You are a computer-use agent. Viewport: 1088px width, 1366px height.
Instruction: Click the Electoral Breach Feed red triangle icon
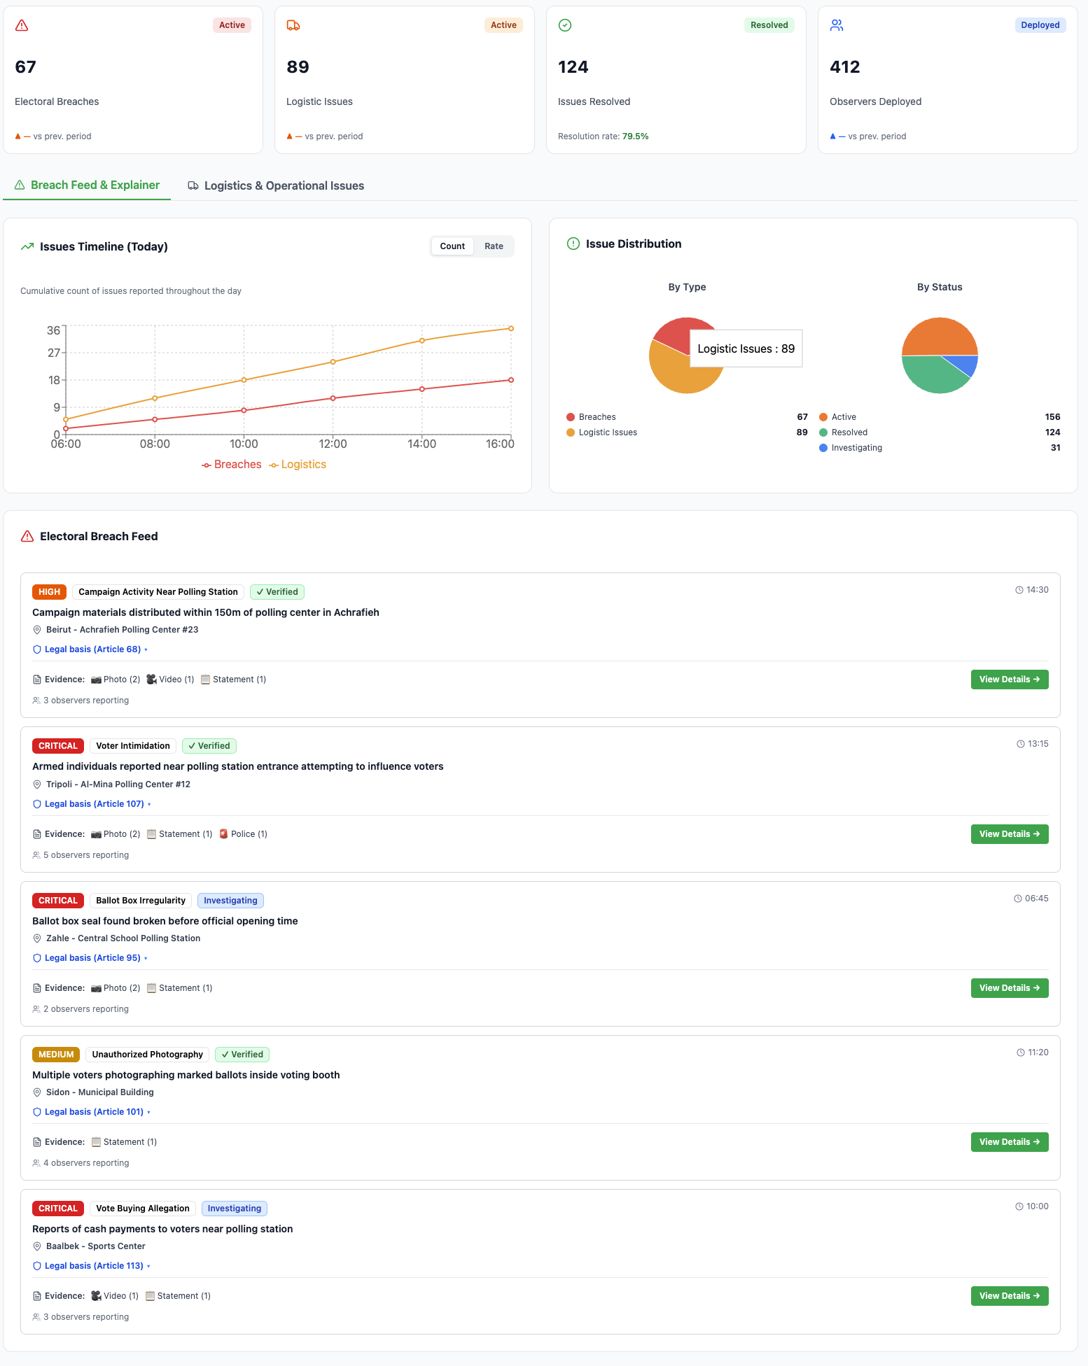pos(27,536)
